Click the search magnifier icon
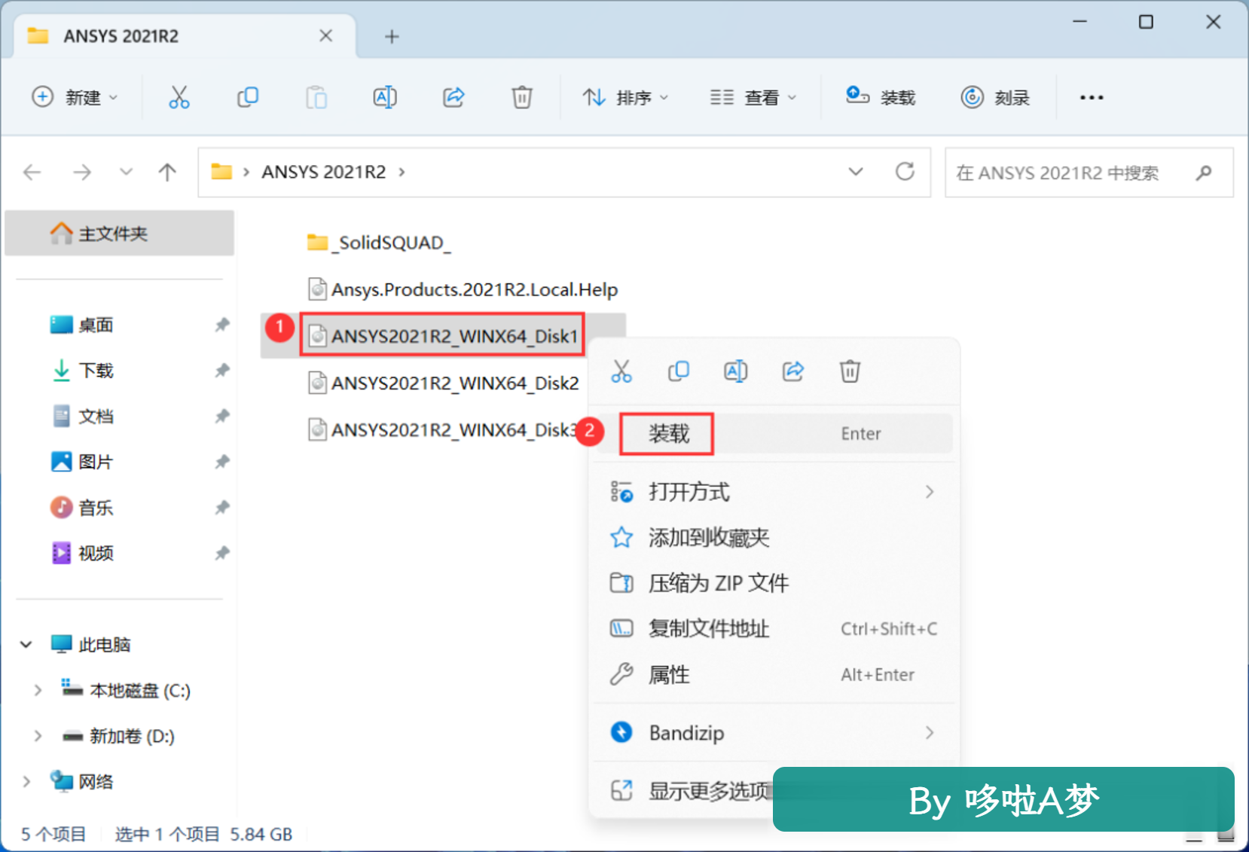Image resolution: width=1249 pixels, height=852 pixels. 1204,173
